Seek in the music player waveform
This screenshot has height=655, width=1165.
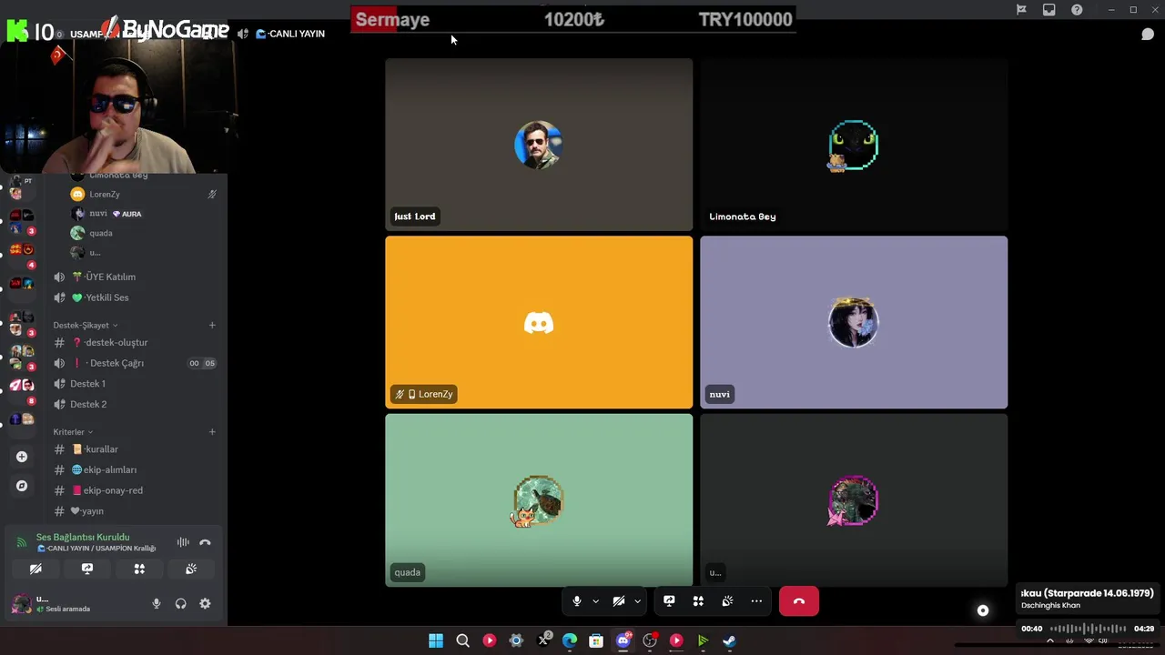click(1088, 629)
